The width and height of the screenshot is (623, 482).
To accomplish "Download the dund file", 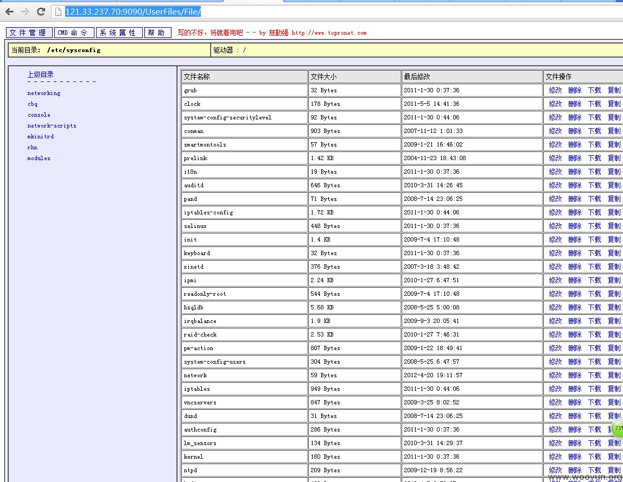I will point(595,416).
